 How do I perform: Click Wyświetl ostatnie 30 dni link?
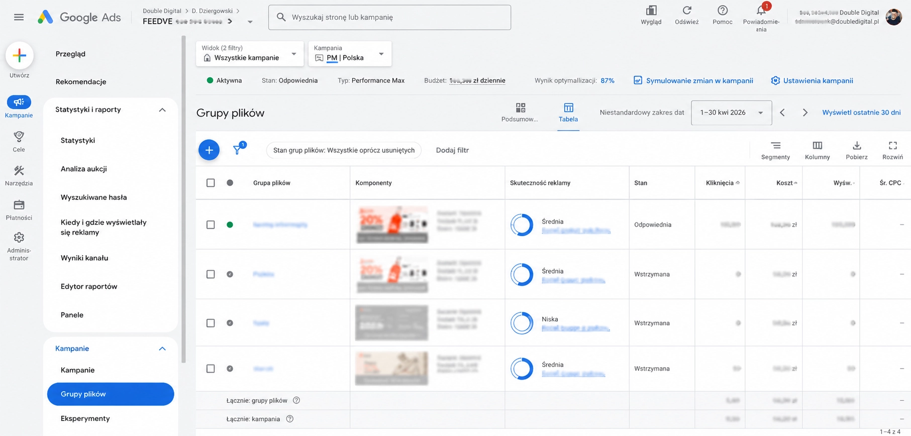(861, 113)
